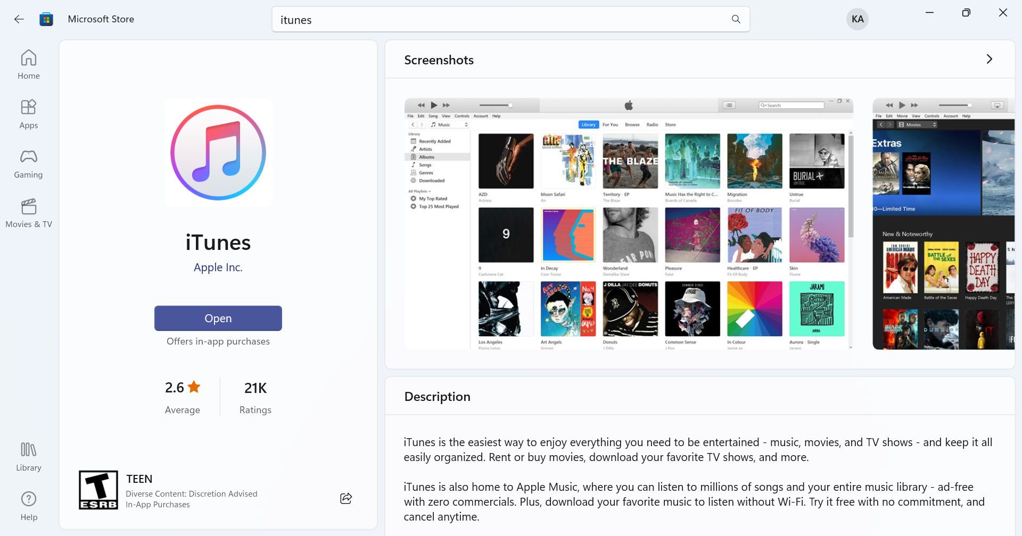Click the 21K Ratings count
1022x536 pixels.
[x=256, y=397]
